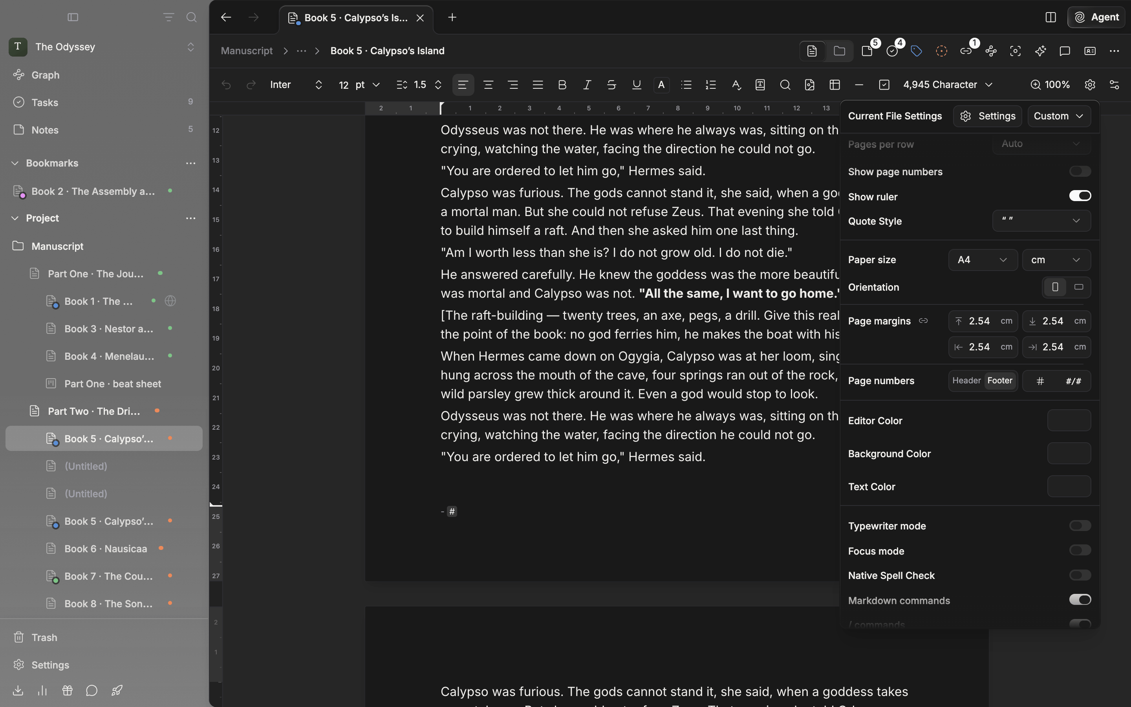Screen dimensions: 1131x707
Task: Toggle the left sidebar panel icon
Action: point(73,17)
